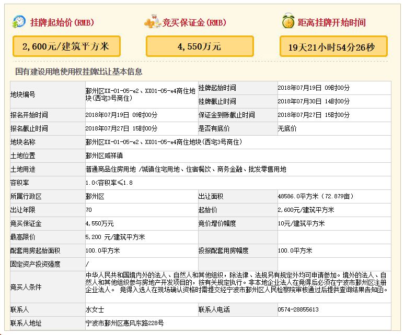Click the phone number 0574-28855613
Viewport: 404px width, 335px height.
point(298,310)
